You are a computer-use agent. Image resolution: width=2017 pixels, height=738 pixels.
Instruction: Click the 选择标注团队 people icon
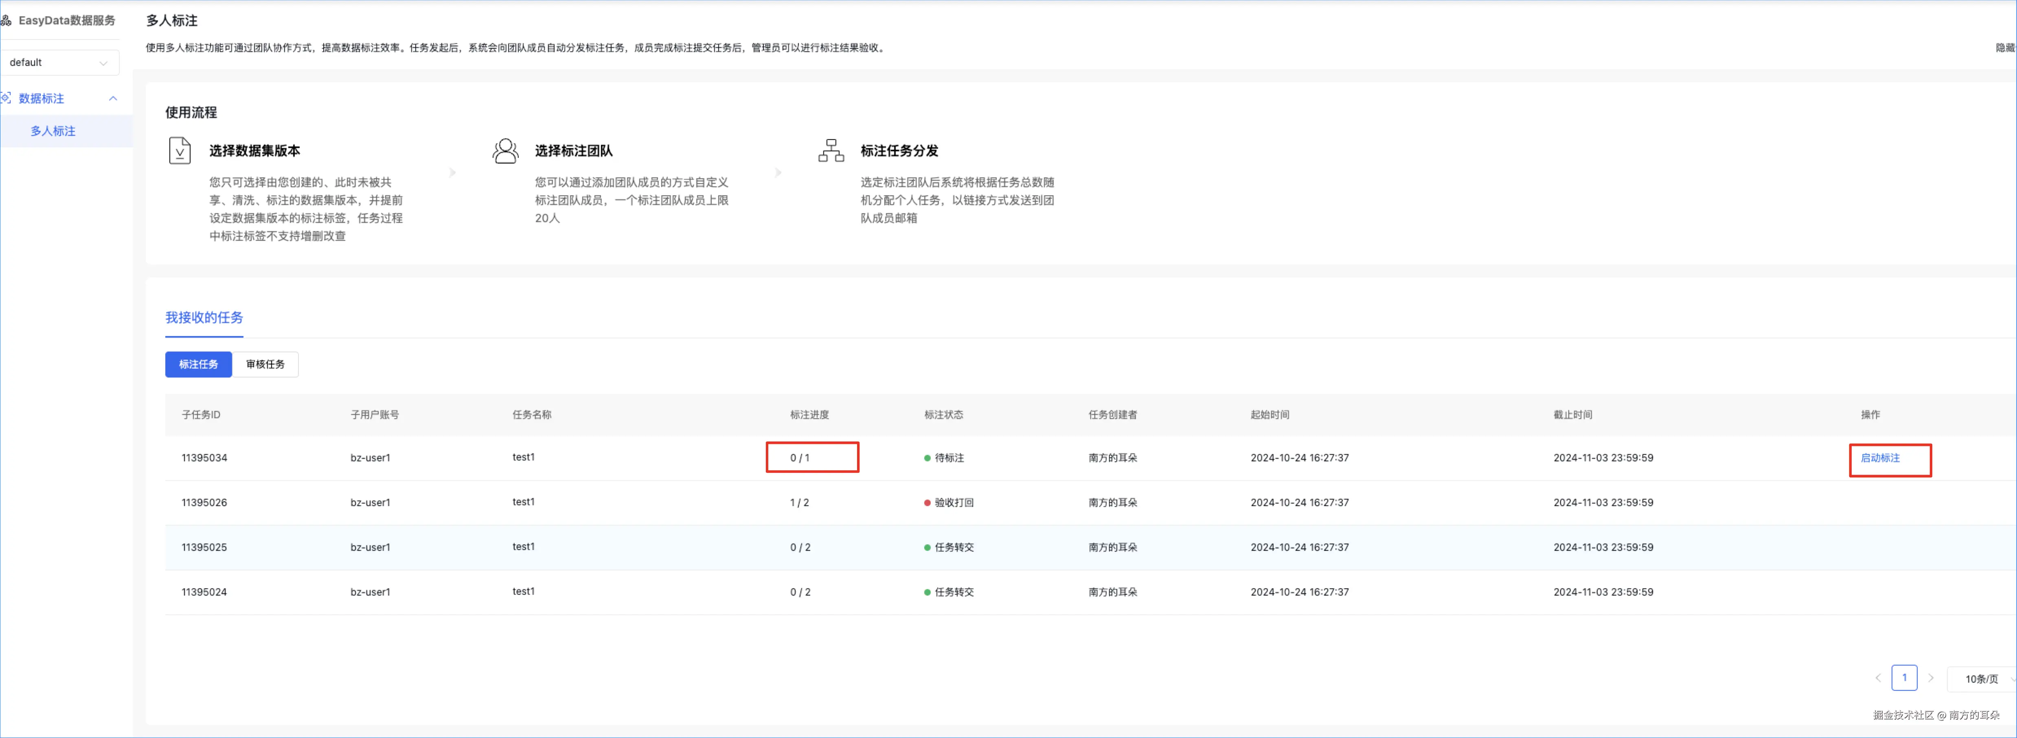(505, 150)
